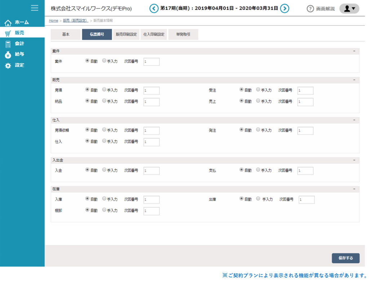This screenshot has height=283, width=369.
Task: Click the Home breadcrumb link
Action: pyautogui.click(x=53, y=21)
